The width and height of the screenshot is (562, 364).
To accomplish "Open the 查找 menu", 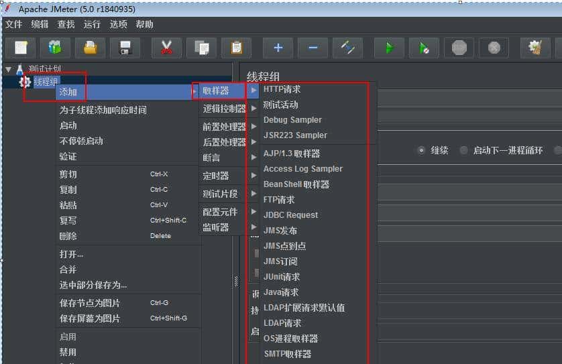I will tap(66, 24).
